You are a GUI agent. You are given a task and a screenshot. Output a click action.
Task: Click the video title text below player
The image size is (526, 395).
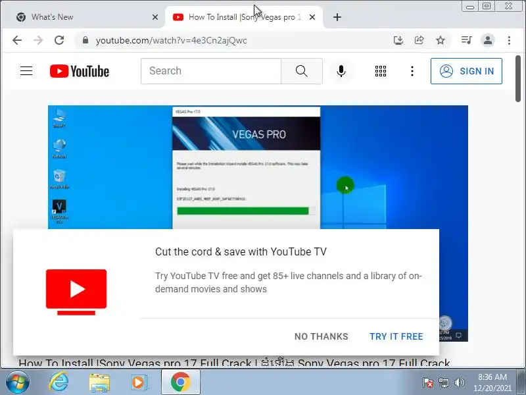pos(234,363)
